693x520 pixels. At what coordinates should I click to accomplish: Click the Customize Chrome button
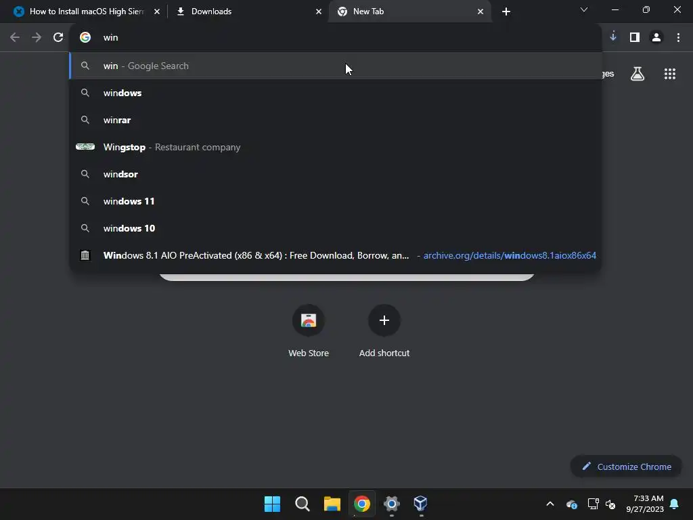[626, 467]
